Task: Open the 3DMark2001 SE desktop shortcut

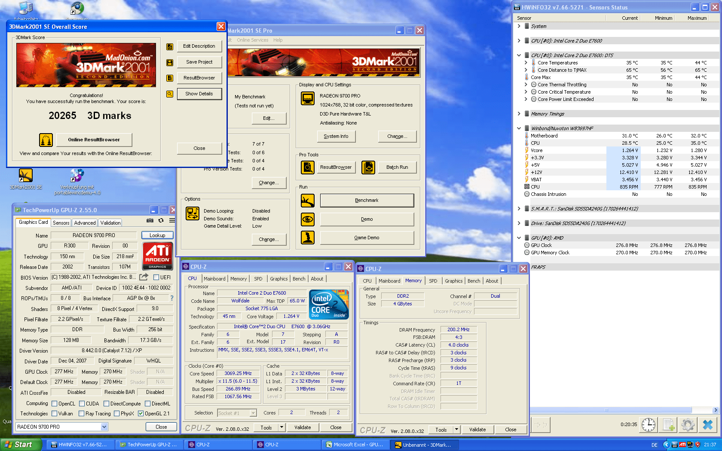Action: pos(26,179)
